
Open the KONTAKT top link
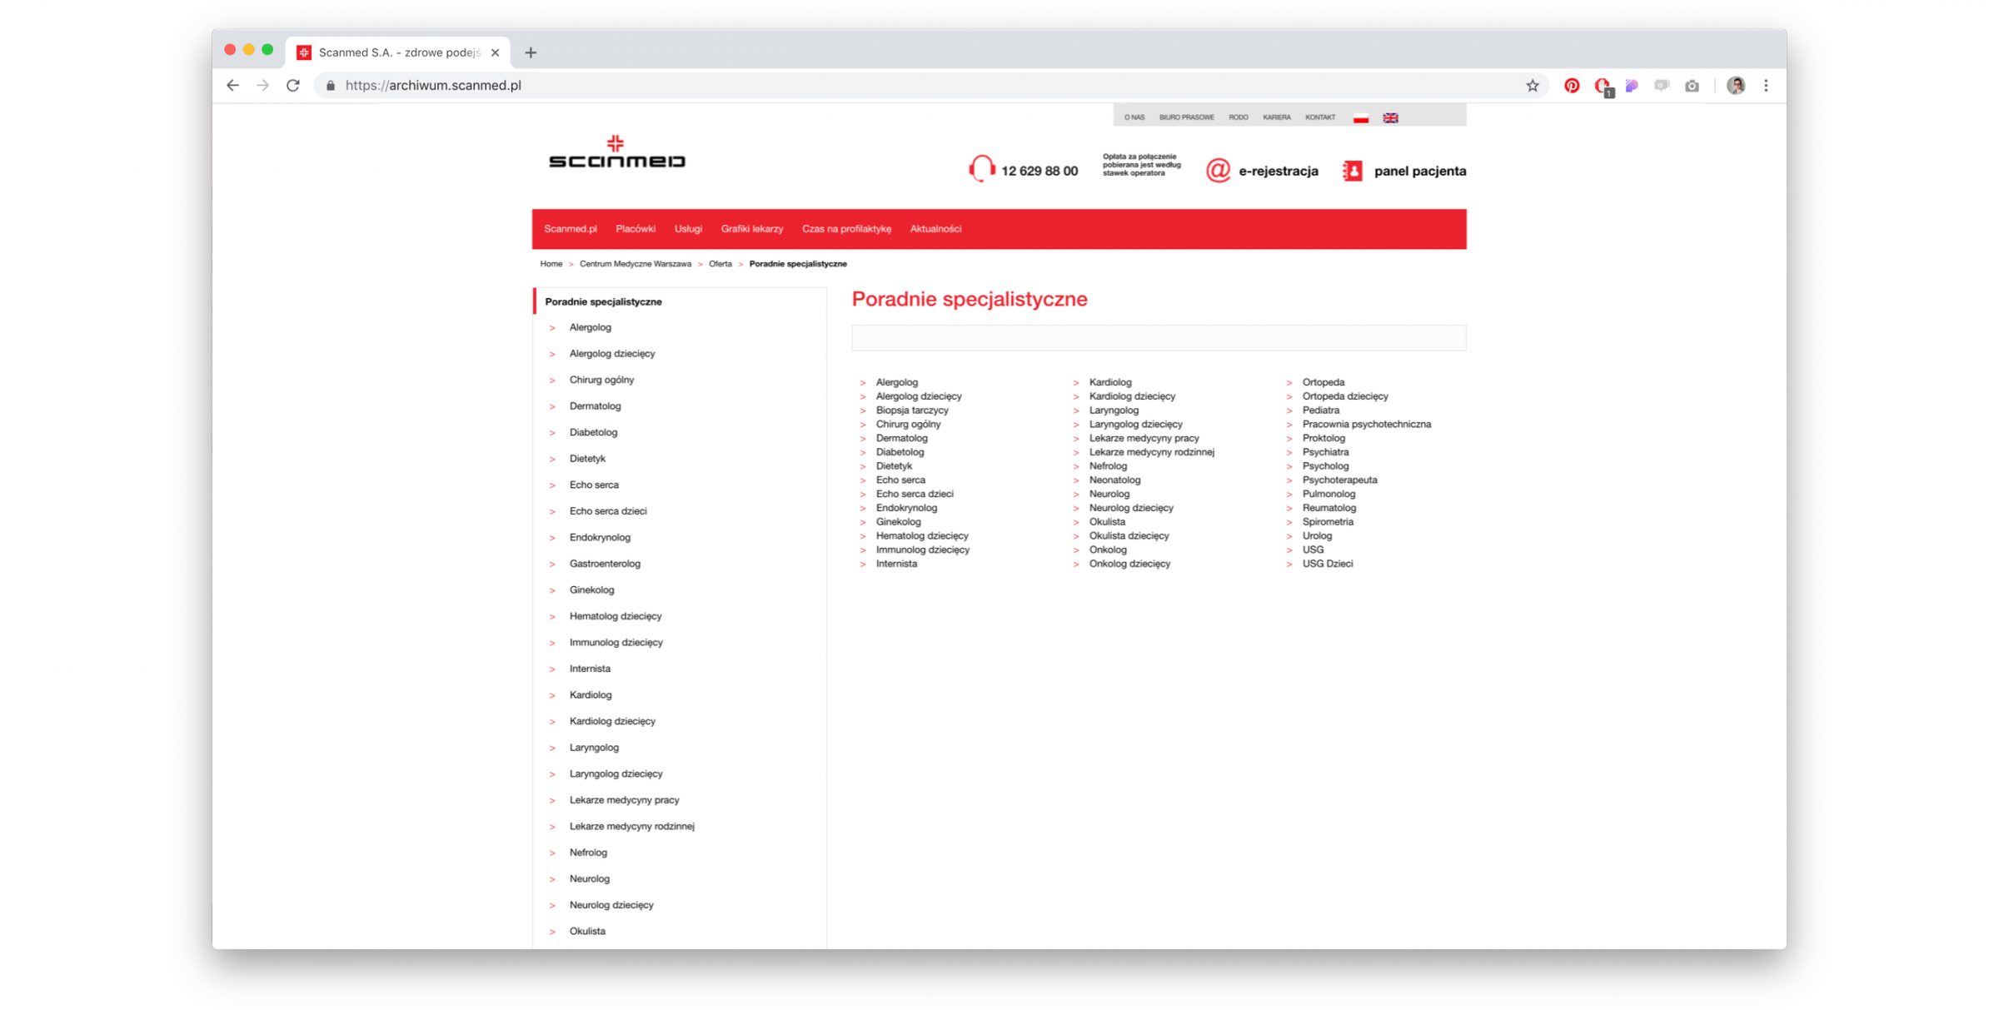click(x=1320, y=117)
